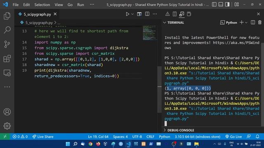Open the Explorer view in activity bar
Viewport: 264px width, 148px height.
point(7,16)
